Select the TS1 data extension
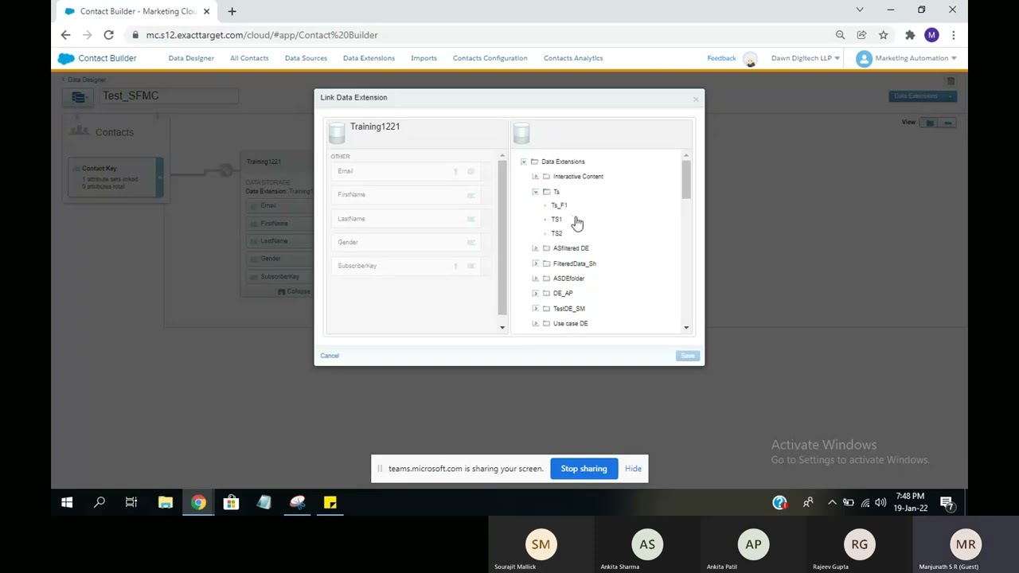The height and width of the screenshot is (573, 1019). pos(556,219)
